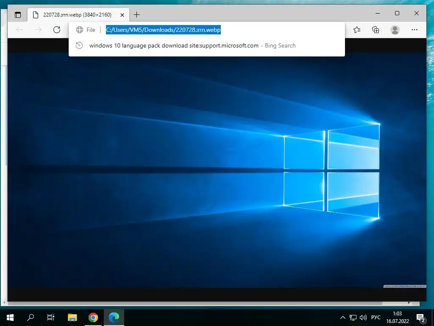Click the background window's left scroll arrow
Viewport: 434px width, 326px height.
pos(4,303)
